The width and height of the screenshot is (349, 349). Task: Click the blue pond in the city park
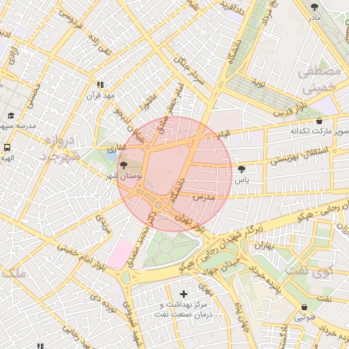111,155
